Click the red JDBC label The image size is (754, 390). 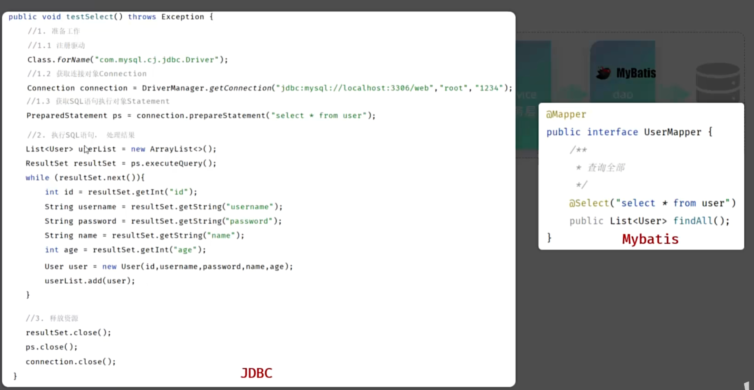coord(256,373)
